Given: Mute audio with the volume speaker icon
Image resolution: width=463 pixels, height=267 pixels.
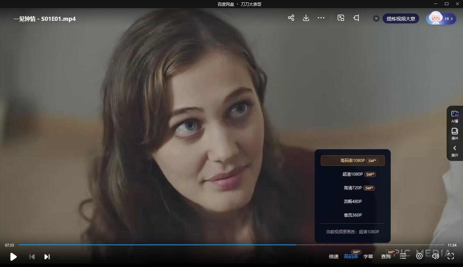Looking at the screenshot, I should coord(435,256).
